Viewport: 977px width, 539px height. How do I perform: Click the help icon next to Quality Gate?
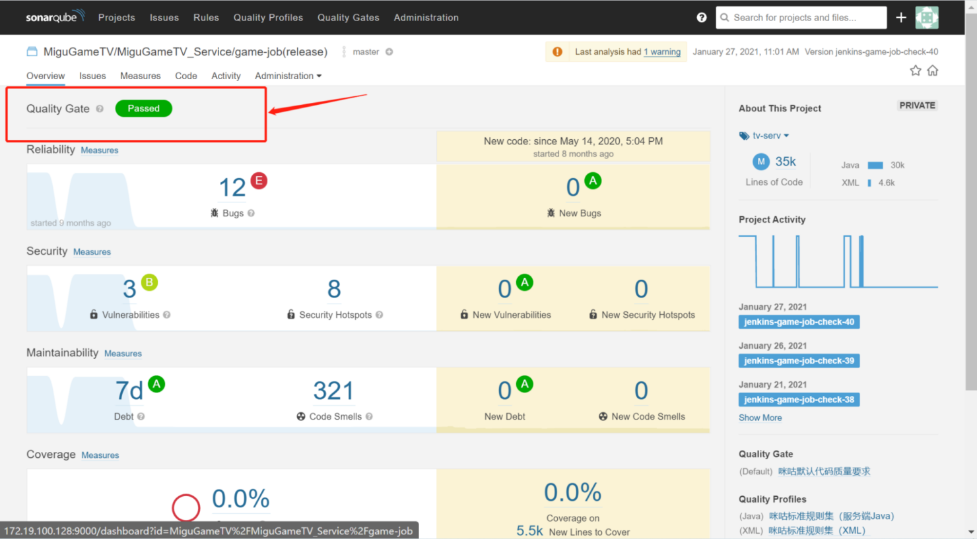[99, 109]
